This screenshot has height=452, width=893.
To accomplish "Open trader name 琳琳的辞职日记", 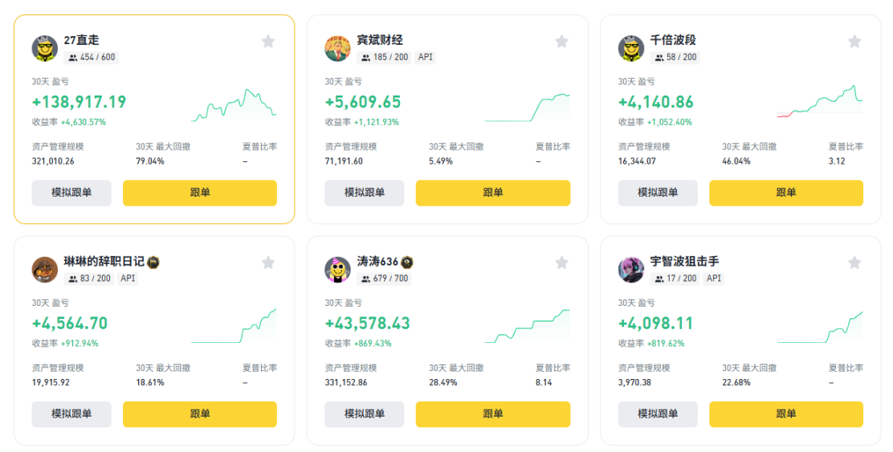I will 104,262.
